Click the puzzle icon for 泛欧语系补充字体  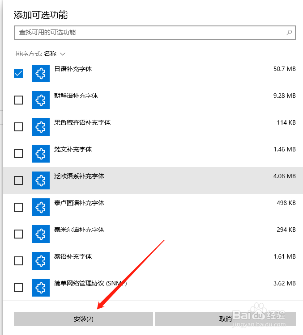pos(41,180)
